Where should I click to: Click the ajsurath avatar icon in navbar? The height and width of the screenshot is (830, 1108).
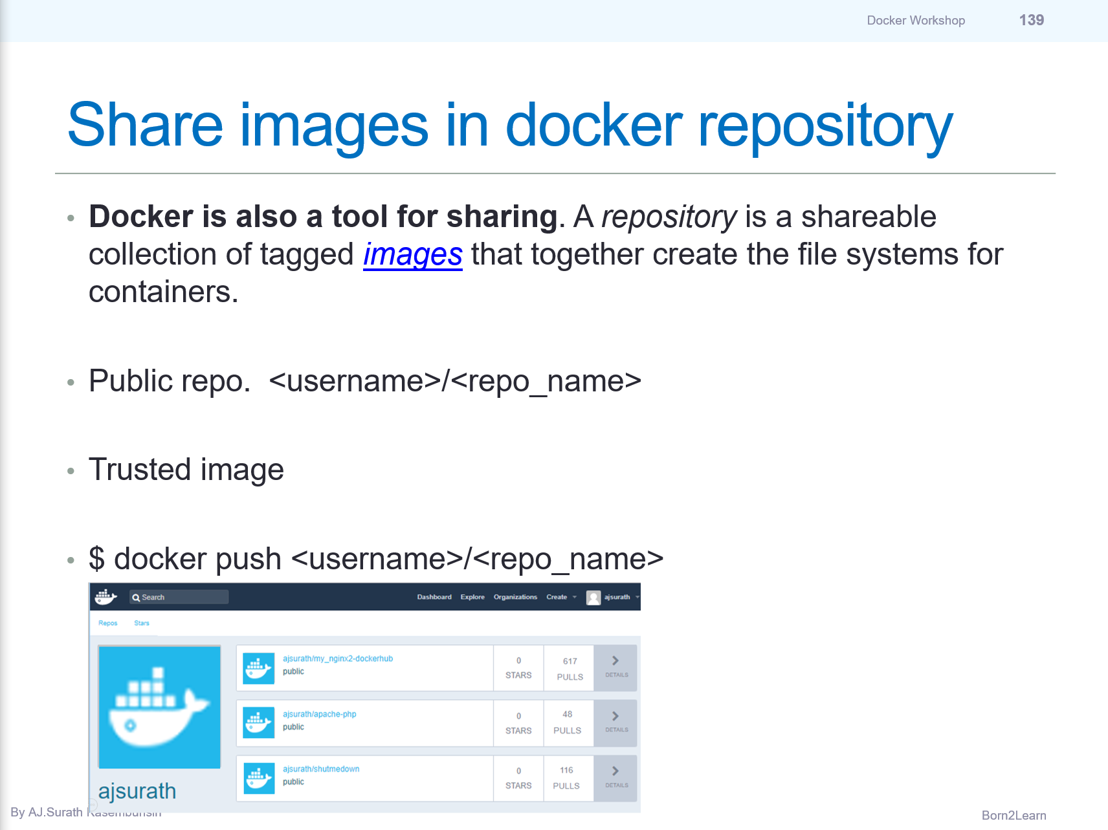[593, 597]
